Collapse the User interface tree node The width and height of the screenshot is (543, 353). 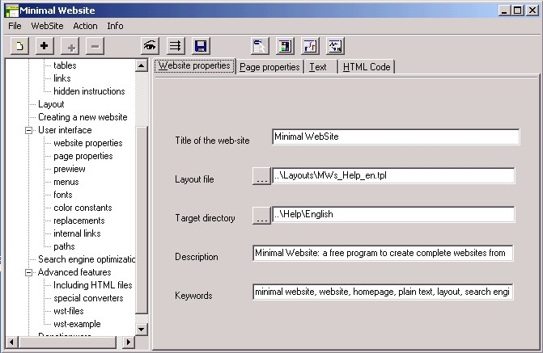[x=29, y=130]
